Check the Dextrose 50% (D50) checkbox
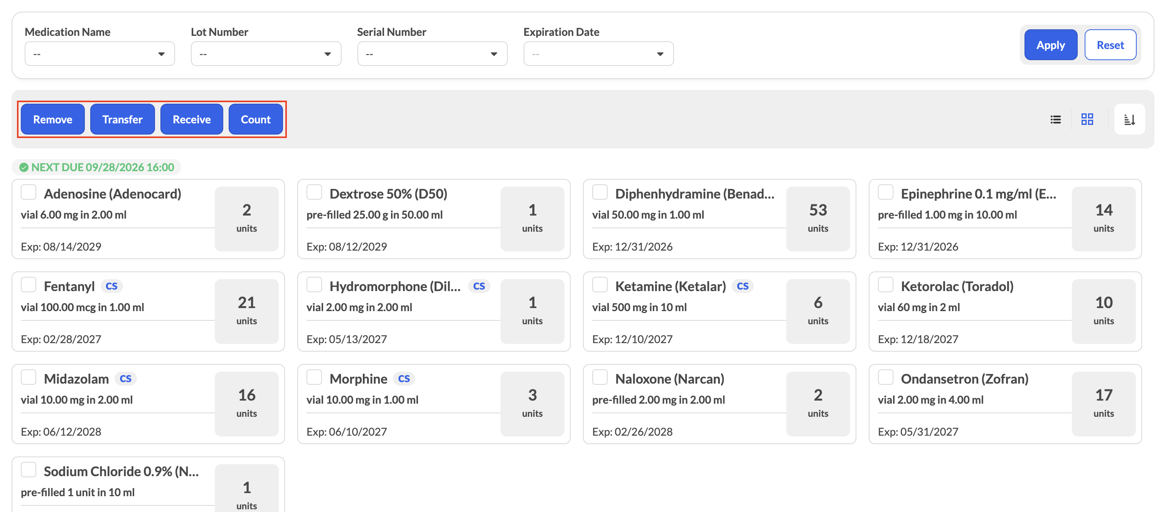1166x512 pixels. point(314,192)
